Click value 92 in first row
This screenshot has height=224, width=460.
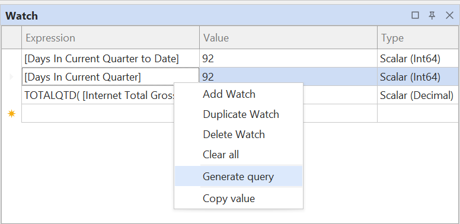(x=288, y=59)
